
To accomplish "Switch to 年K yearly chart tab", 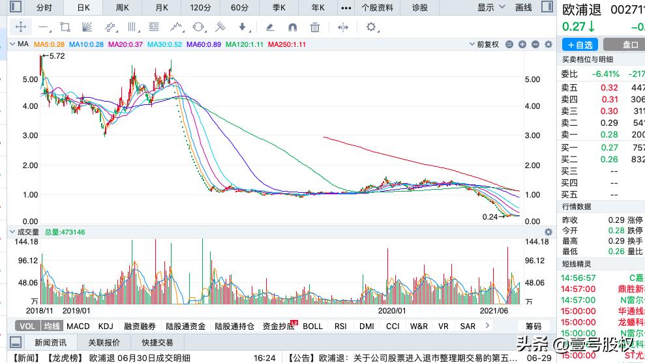I will coord(318,7).
